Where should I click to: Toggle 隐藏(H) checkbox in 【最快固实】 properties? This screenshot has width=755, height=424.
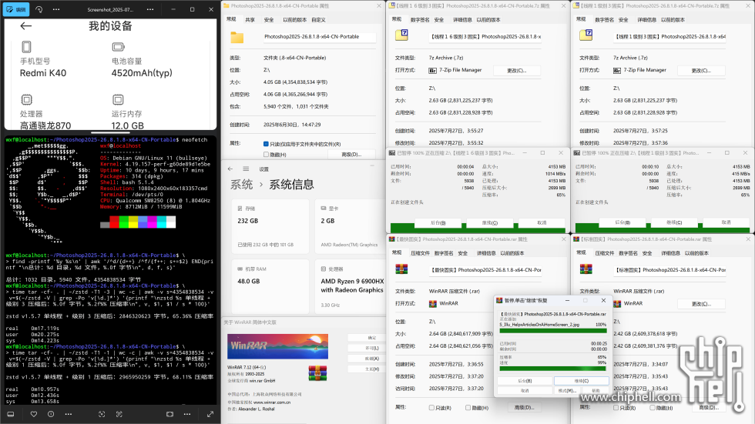[468, 408]
